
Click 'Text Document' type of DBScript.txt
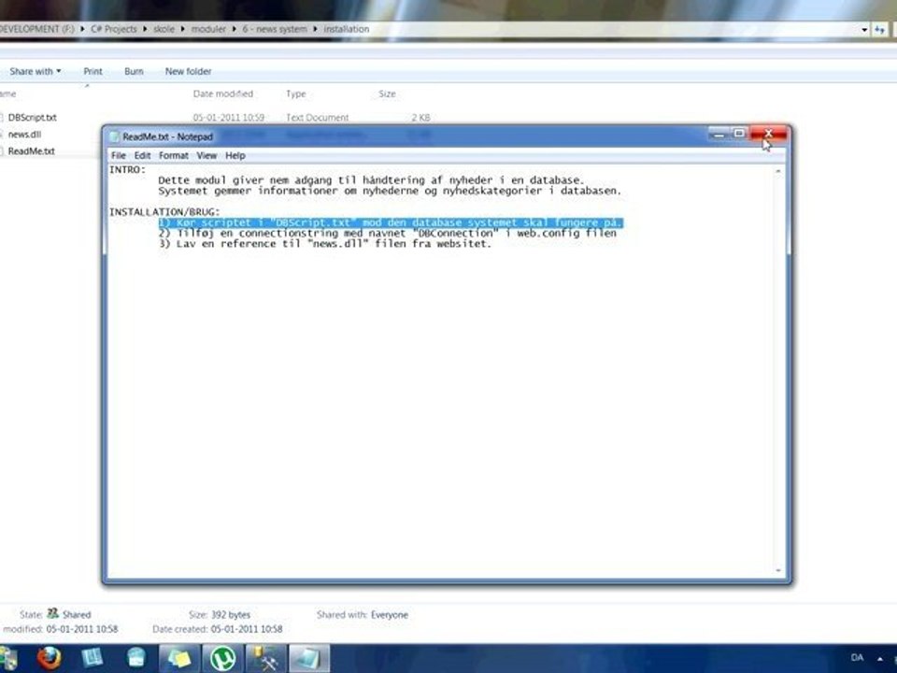click(318, 118)
